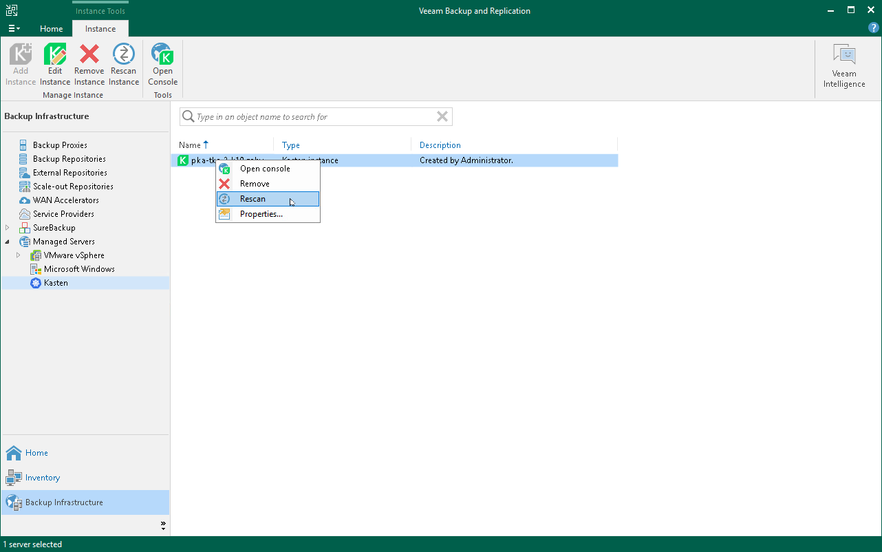Focus the object name search field
882x552 pixels.
(315, 117)
